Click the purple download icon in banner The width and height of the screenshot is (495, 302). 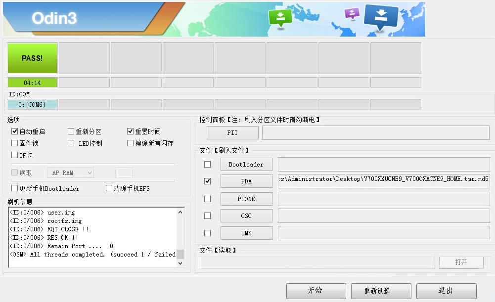tap(352, 13)
